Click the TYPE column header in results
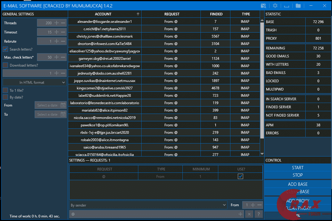 [x=246, y=14]
